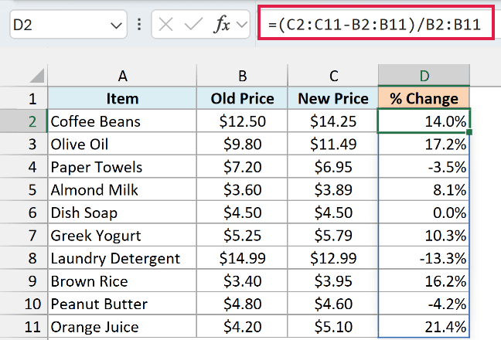Select the Brown Rice cell
This screenshot has width=501, height=340.
pyautogui.click(x=122, y=281)
